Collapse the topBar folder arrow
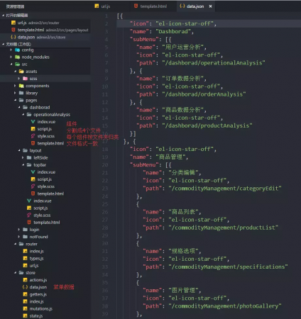301x319 pixels. [x=23, y=164]
